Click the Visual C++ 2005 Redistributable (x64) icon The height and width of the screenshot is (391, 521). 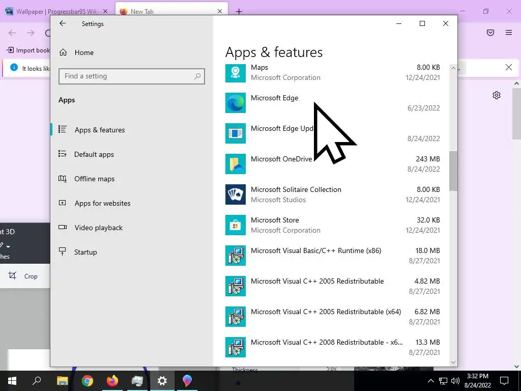click(236, 317)
